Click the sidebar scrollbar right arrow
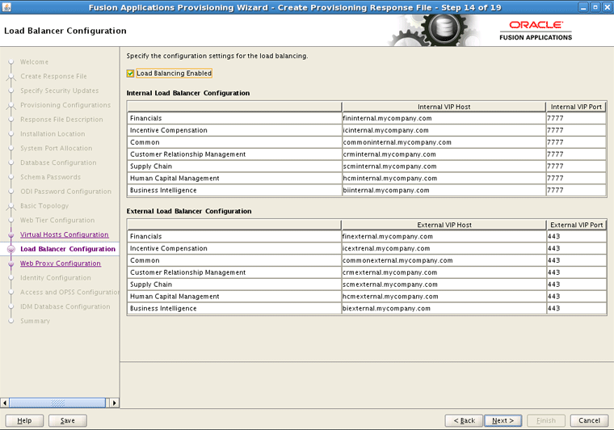614x430 pixels. point(115,403)
